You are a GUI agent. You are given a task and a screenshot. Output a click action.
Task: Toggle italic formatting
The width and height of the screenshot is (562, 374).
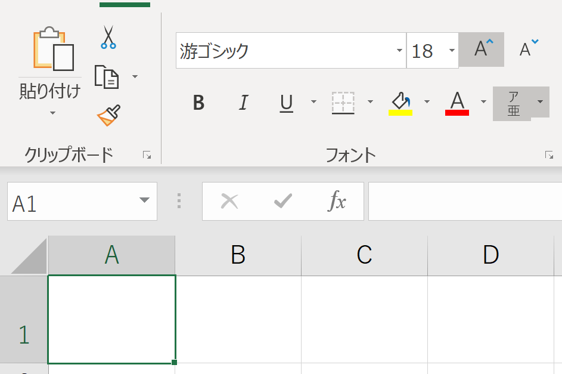pyautogui.click(x=243, y=103)
